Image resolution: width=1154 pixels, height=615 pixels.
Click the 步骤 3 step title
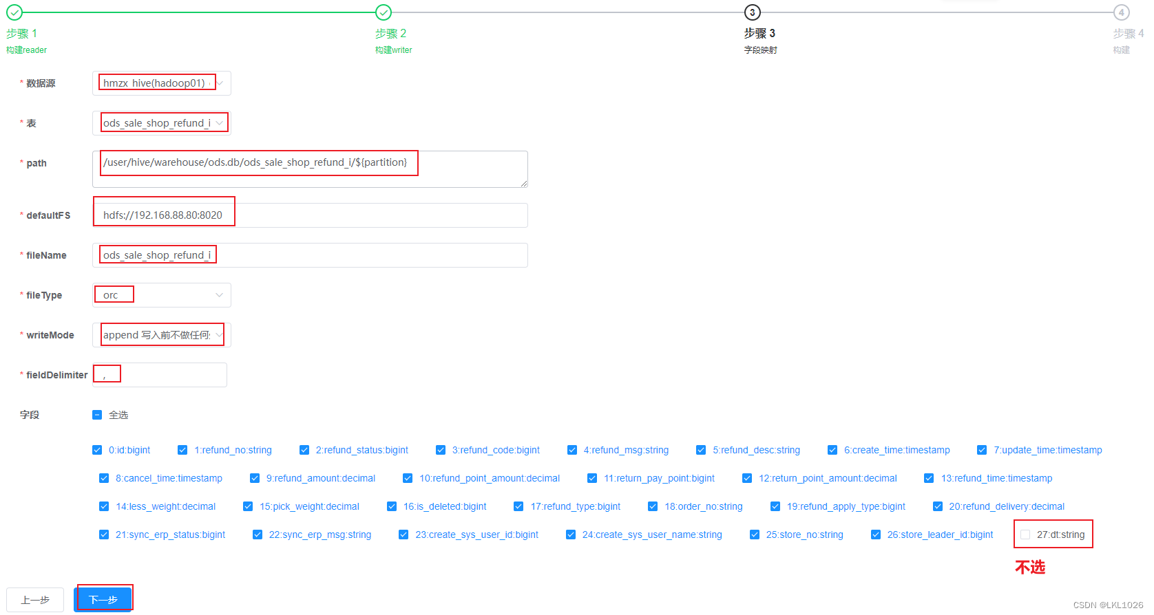tap(760, 33)
